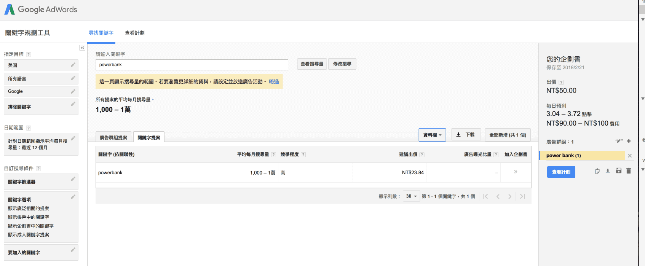Edit the Google network setting
Viewport: 645px width, 266px height.
tap(73, 91)
